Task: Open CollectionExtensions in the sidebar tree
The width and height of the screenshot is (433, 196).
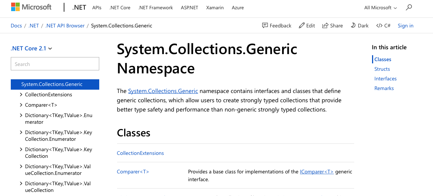Action: 49,94
